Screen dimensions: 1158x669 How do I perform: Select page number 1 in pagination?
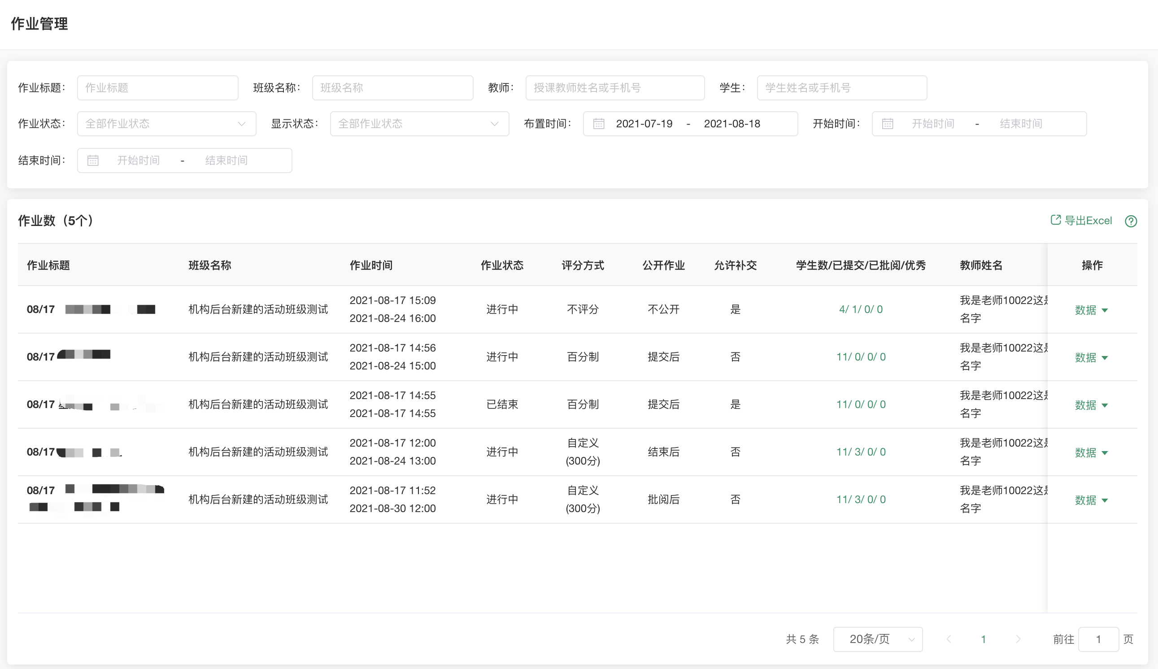pyautogui.click(x=984, y=639)
